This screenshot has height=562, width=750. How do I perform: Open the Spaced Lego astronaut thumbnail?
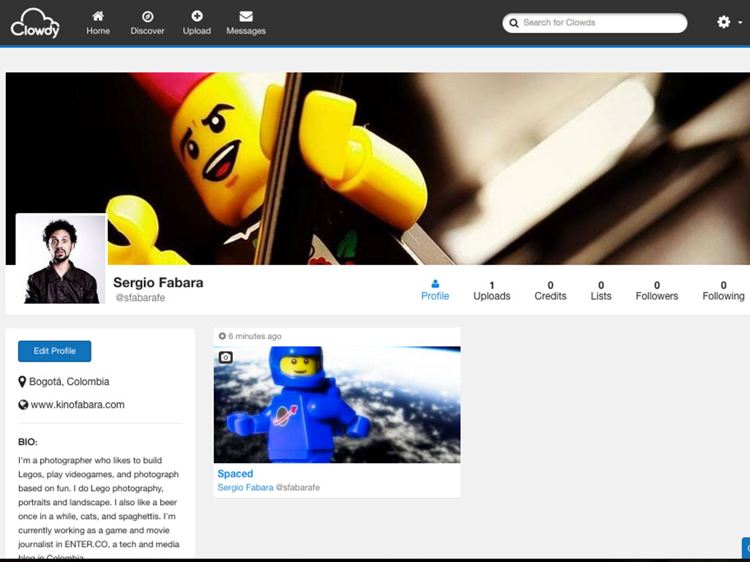[x=337, y=405]
